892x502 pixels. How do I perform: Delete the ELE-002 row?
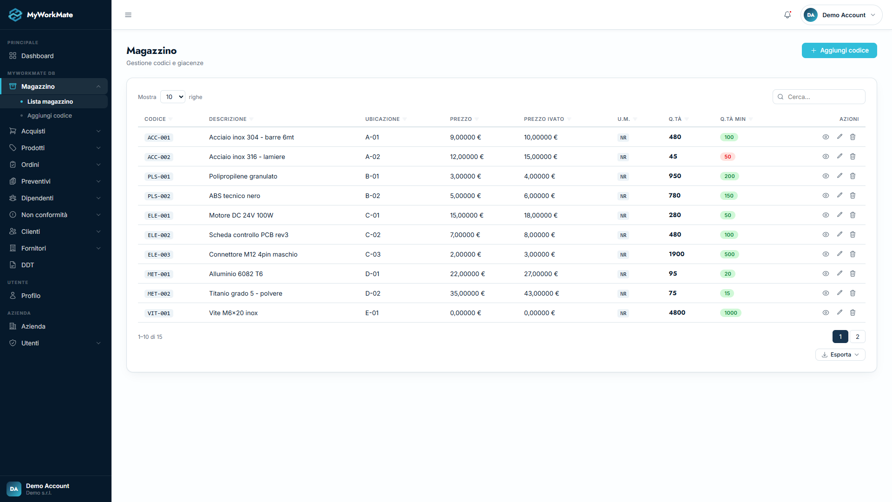[853, 234]
